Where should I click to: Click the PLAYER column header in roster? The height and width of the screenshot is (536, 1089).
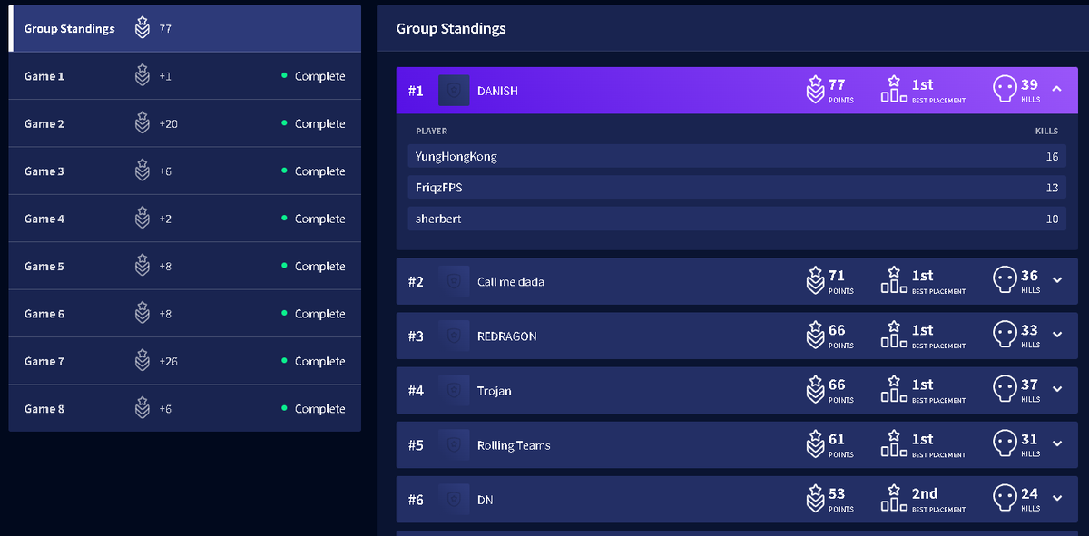point(431,131)
